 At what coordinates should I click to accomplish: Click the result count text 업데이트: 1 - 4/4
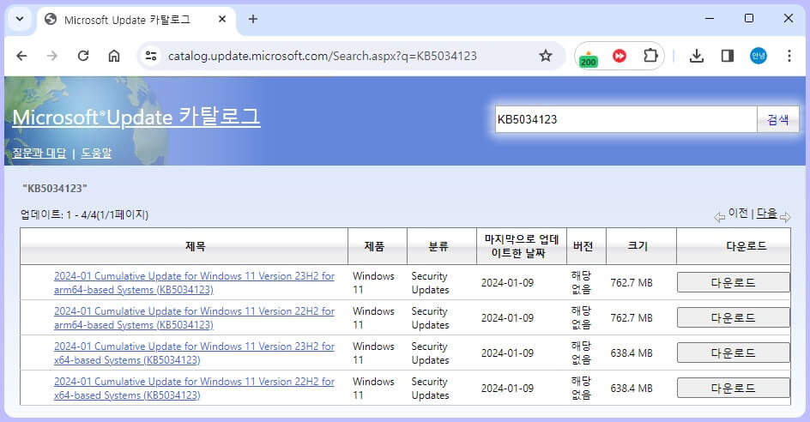tap(84, 214)
